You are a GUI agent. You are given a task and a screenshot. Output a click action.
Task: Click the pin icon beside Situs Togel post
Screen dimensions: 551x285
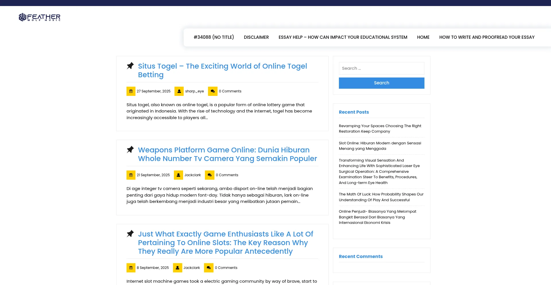point(130,66)
